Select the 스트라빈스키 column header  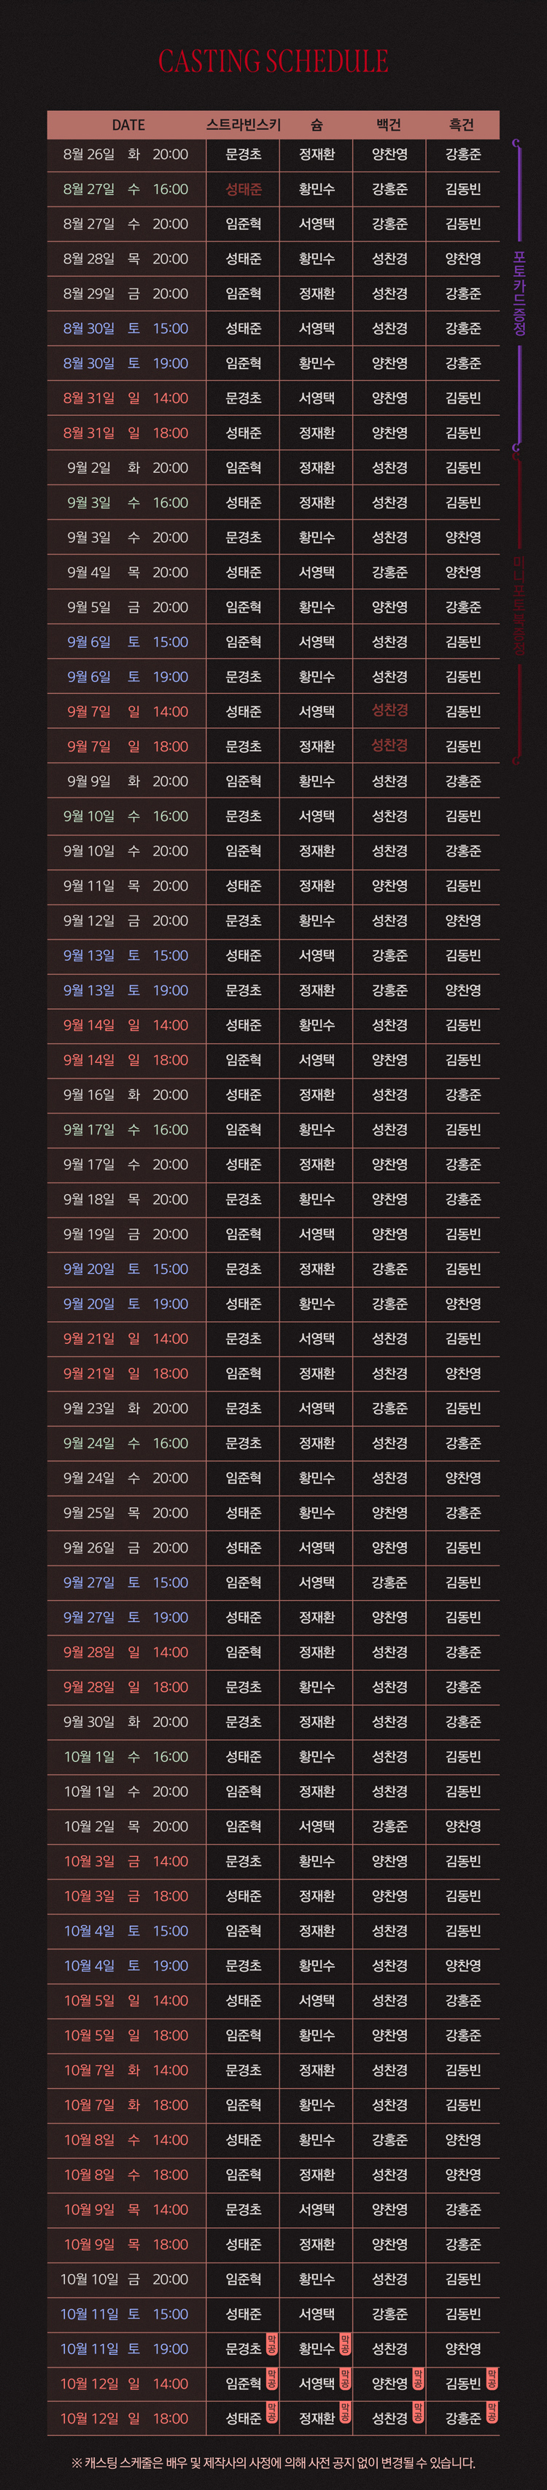click(x=244, y=125)
